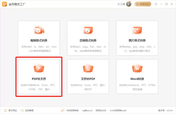Click the 支持mp3、ogg、flac description text

[x=88, y=49]
